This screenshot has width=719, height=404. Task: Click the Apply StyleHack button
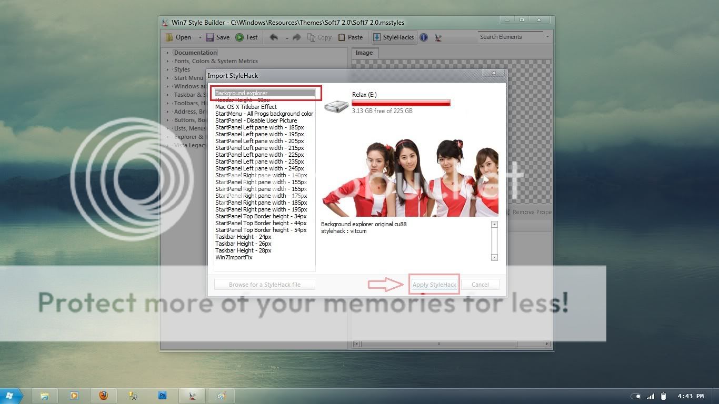(434, 285)
